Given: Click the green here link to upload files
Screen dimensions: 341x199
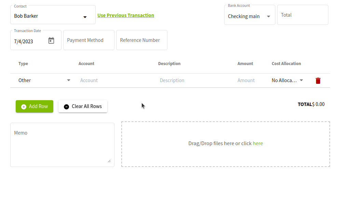Looking at the screenshot, I should 258,143.
